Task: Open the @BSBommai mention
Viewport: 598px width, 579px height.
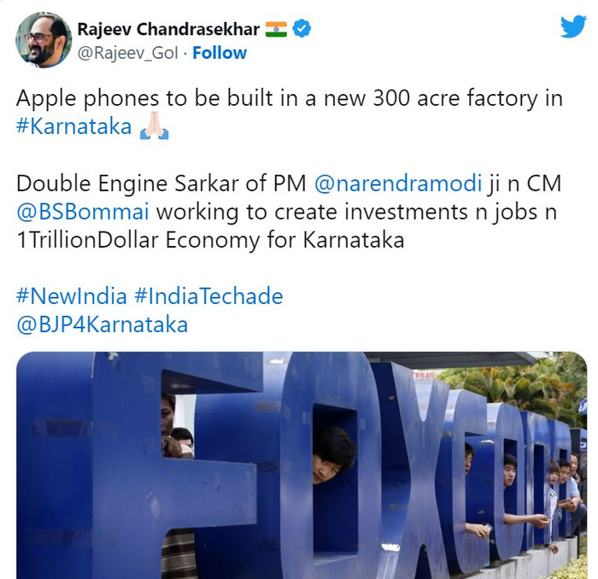Action: 83,212
